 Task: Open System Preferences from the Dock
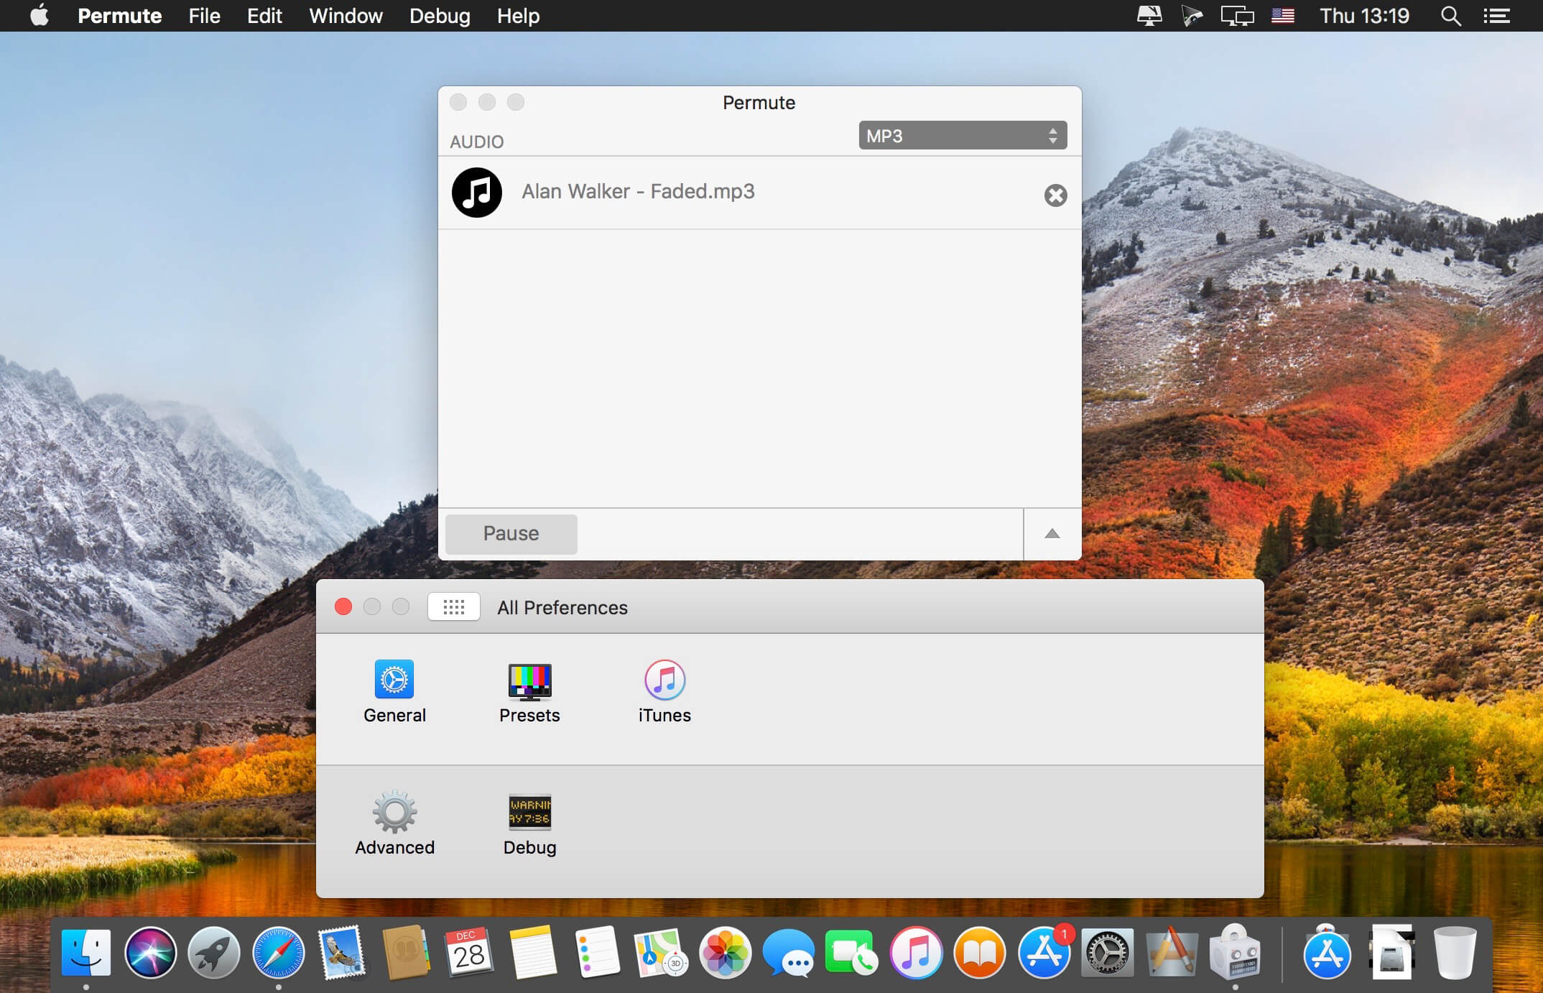(1107, 953)
